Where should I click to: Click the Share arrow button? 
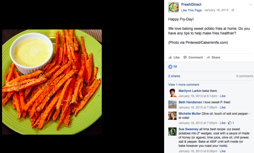point(213,57)
